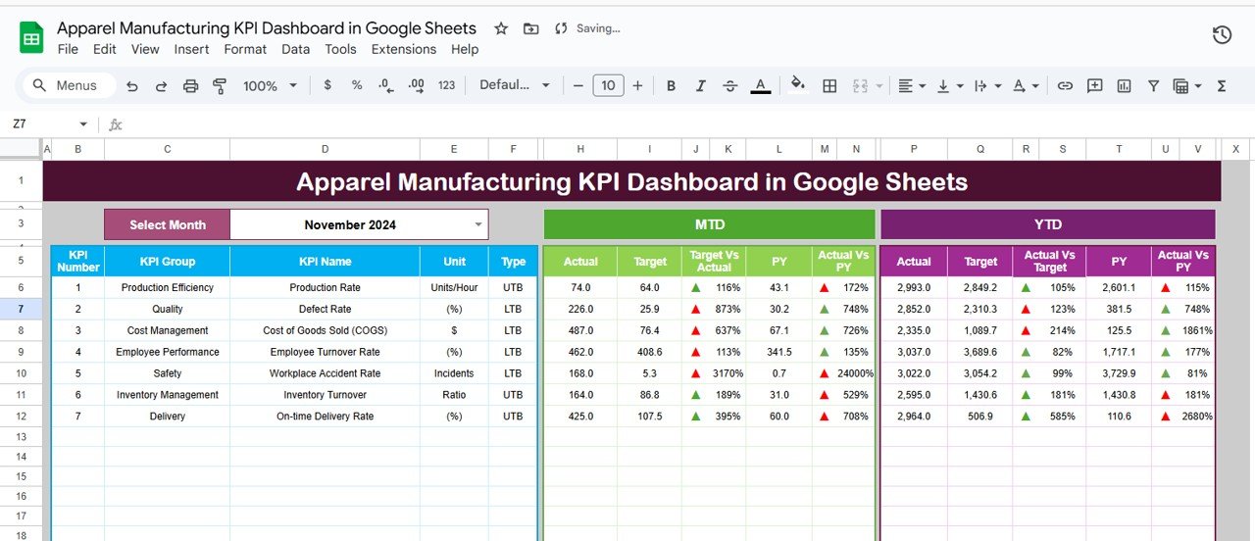Open the File menu
The height and width of the screenshot is (541, 1255).
pos(68,49)
